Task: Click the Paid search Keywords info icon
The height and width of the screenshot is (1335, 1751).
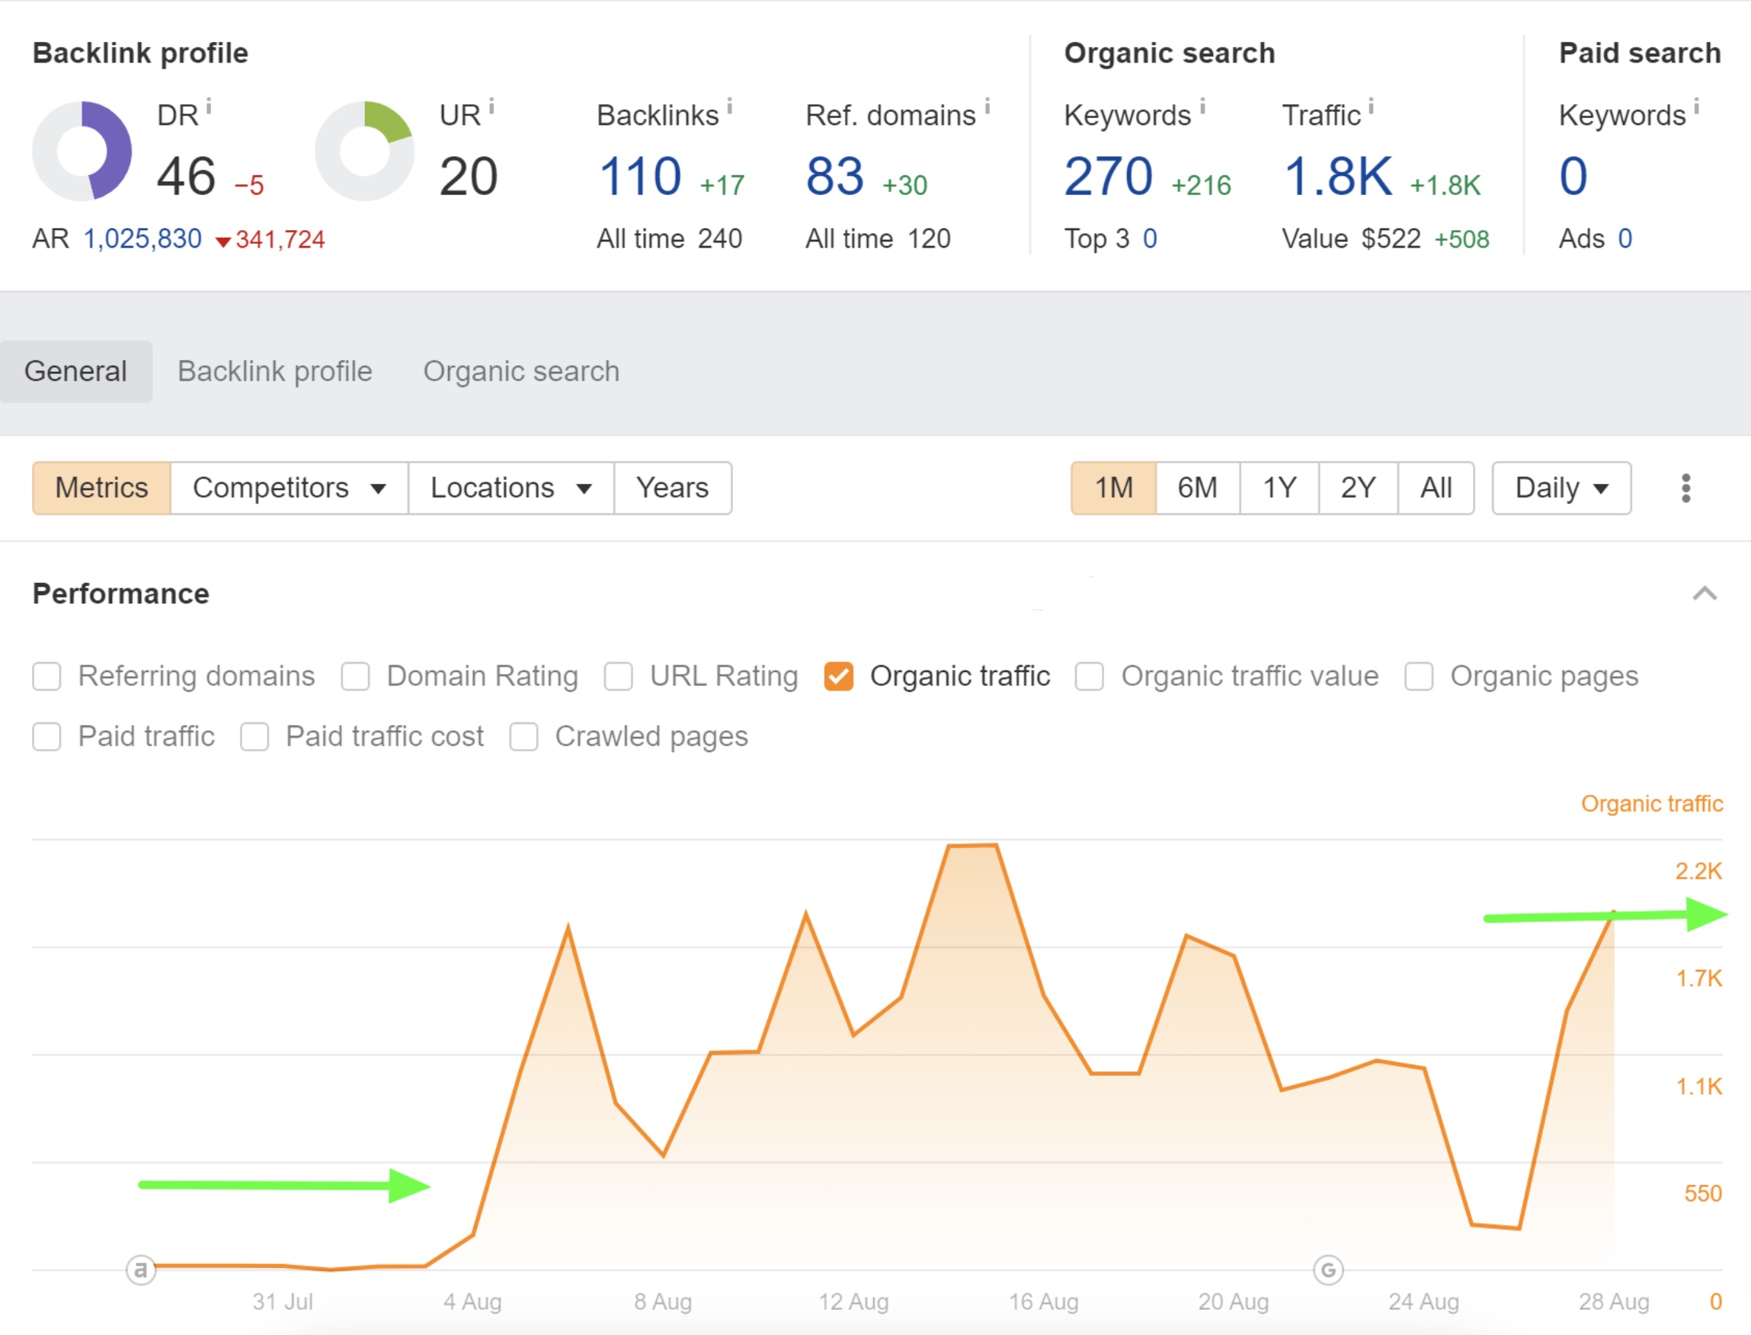Action: pyautogui.click(x=1696, y=106)
